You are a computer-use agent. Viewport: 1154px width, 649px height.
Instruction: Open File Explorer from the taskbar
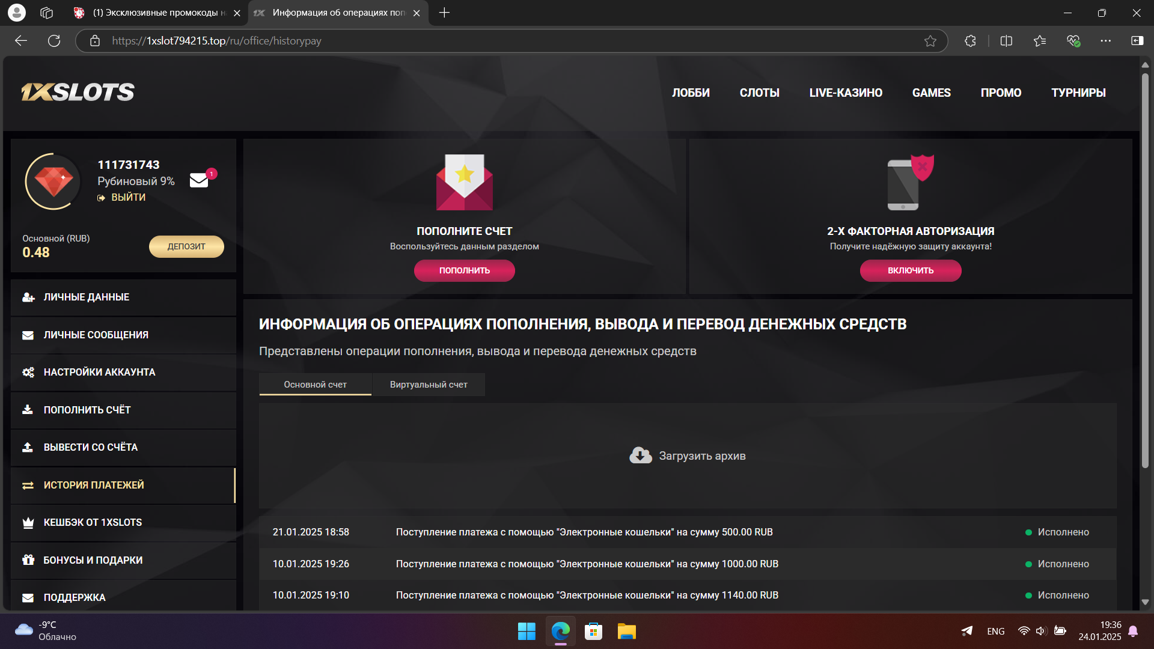point(626,631)
